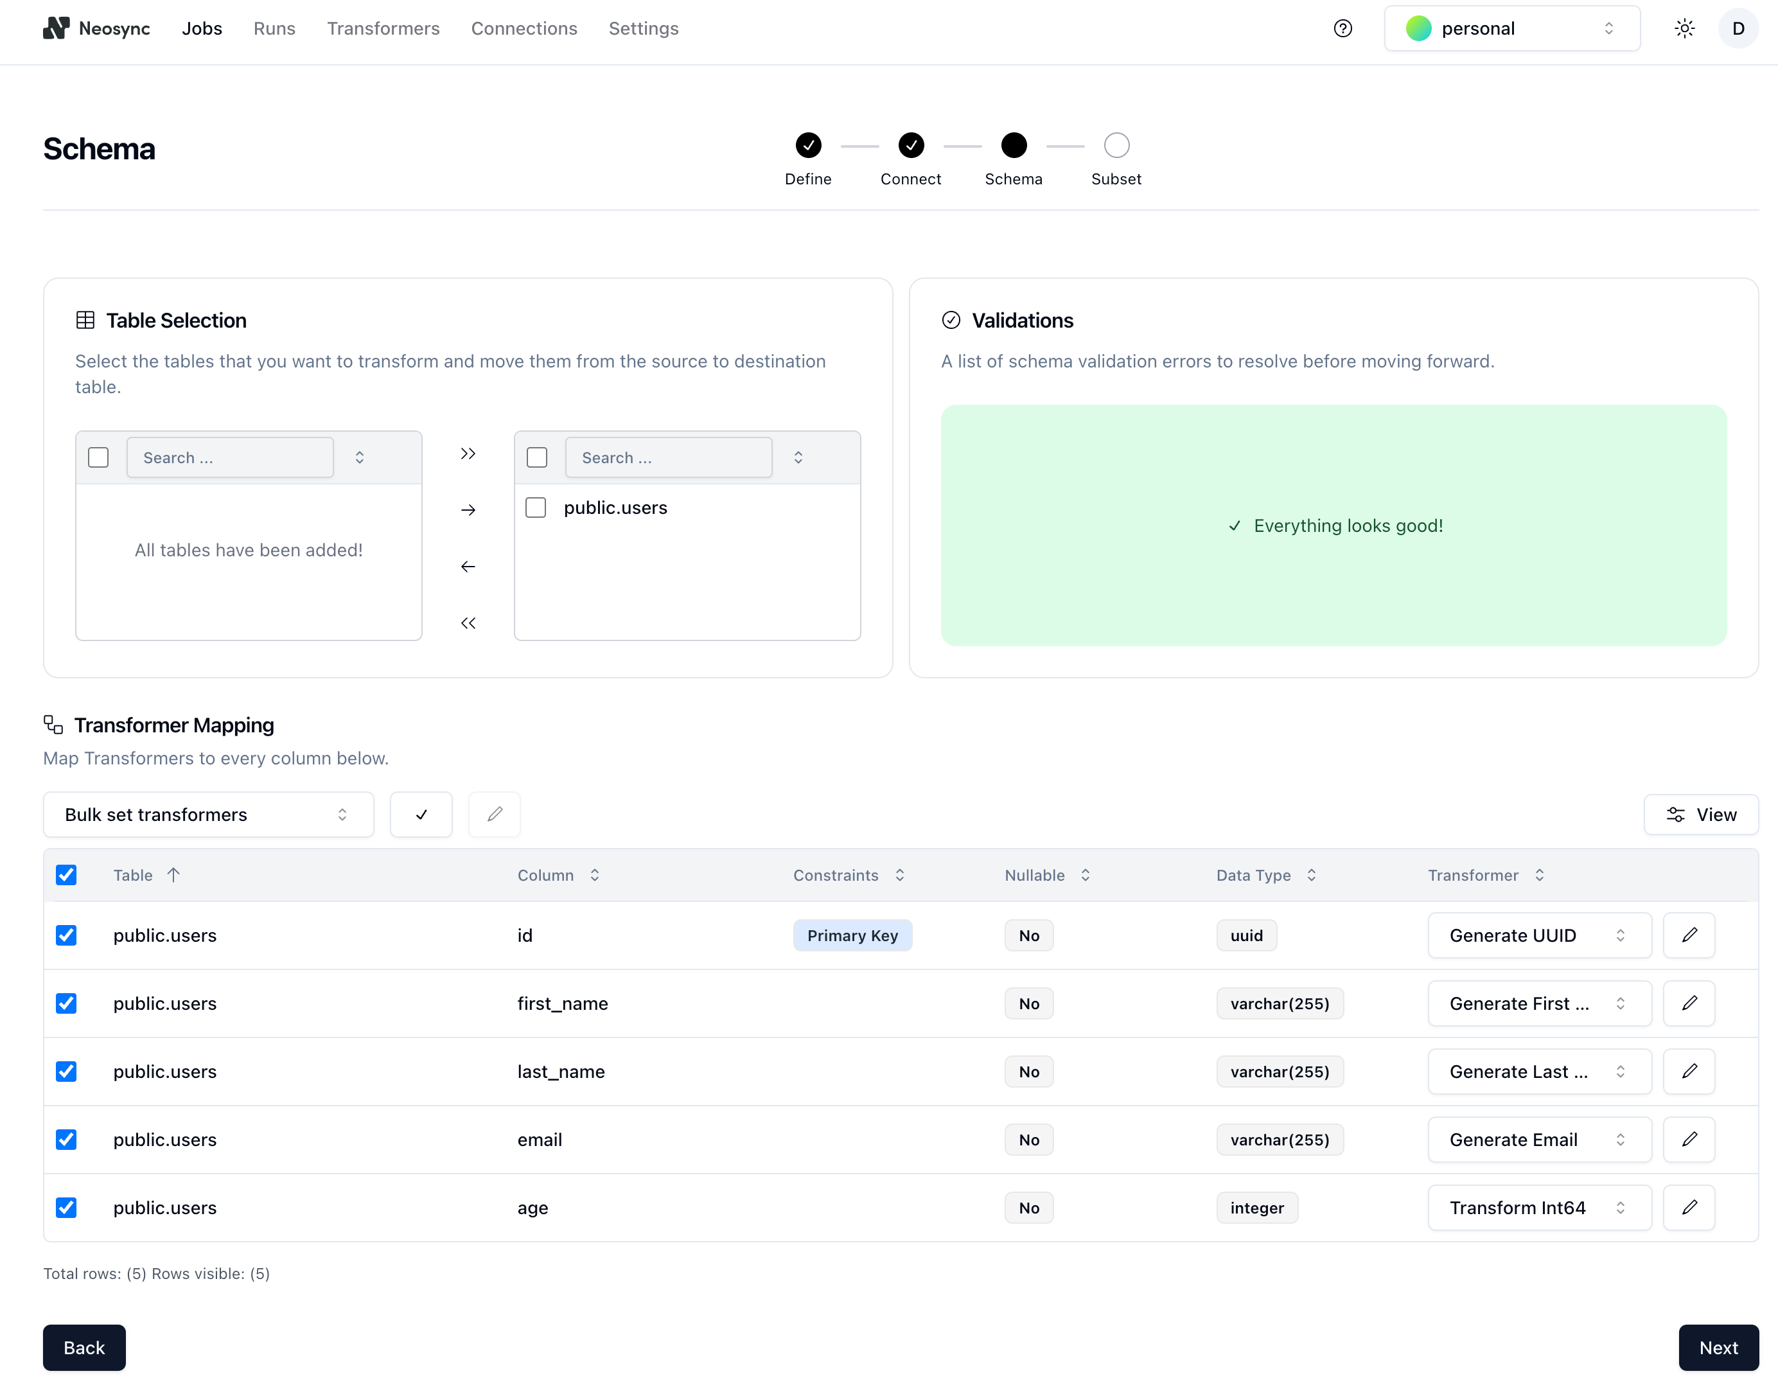
Task: Switch to the Runs section
Action: 274,28
